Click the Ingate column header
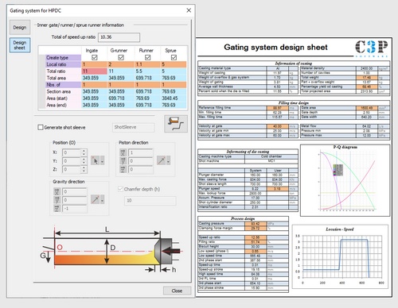 click(x=92, y=50)
